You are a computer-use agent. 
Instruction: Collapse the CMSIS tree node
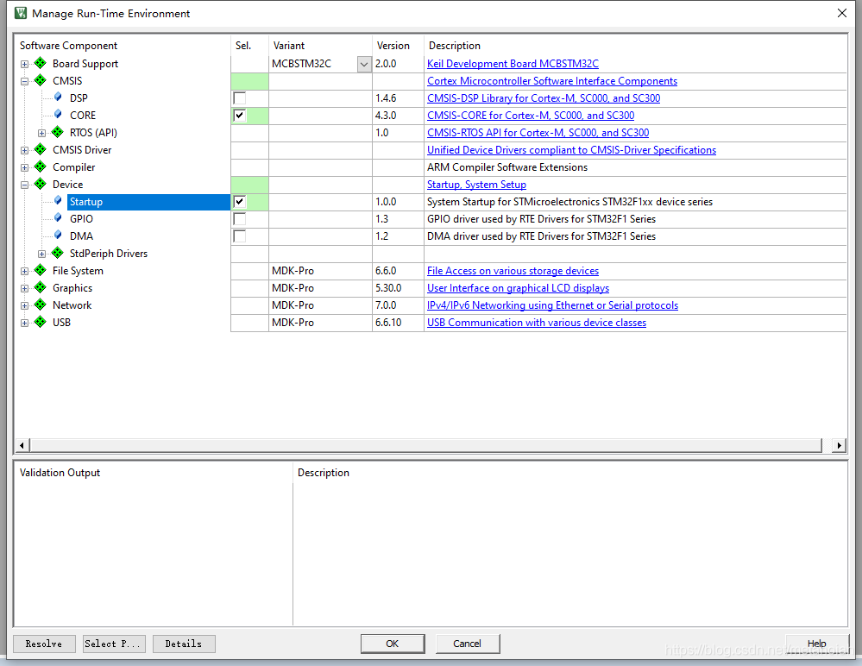(24, 81)
